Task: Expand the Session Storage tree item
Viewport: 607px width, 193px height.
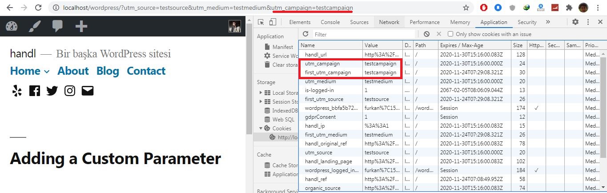Action: tap(261, 102)
